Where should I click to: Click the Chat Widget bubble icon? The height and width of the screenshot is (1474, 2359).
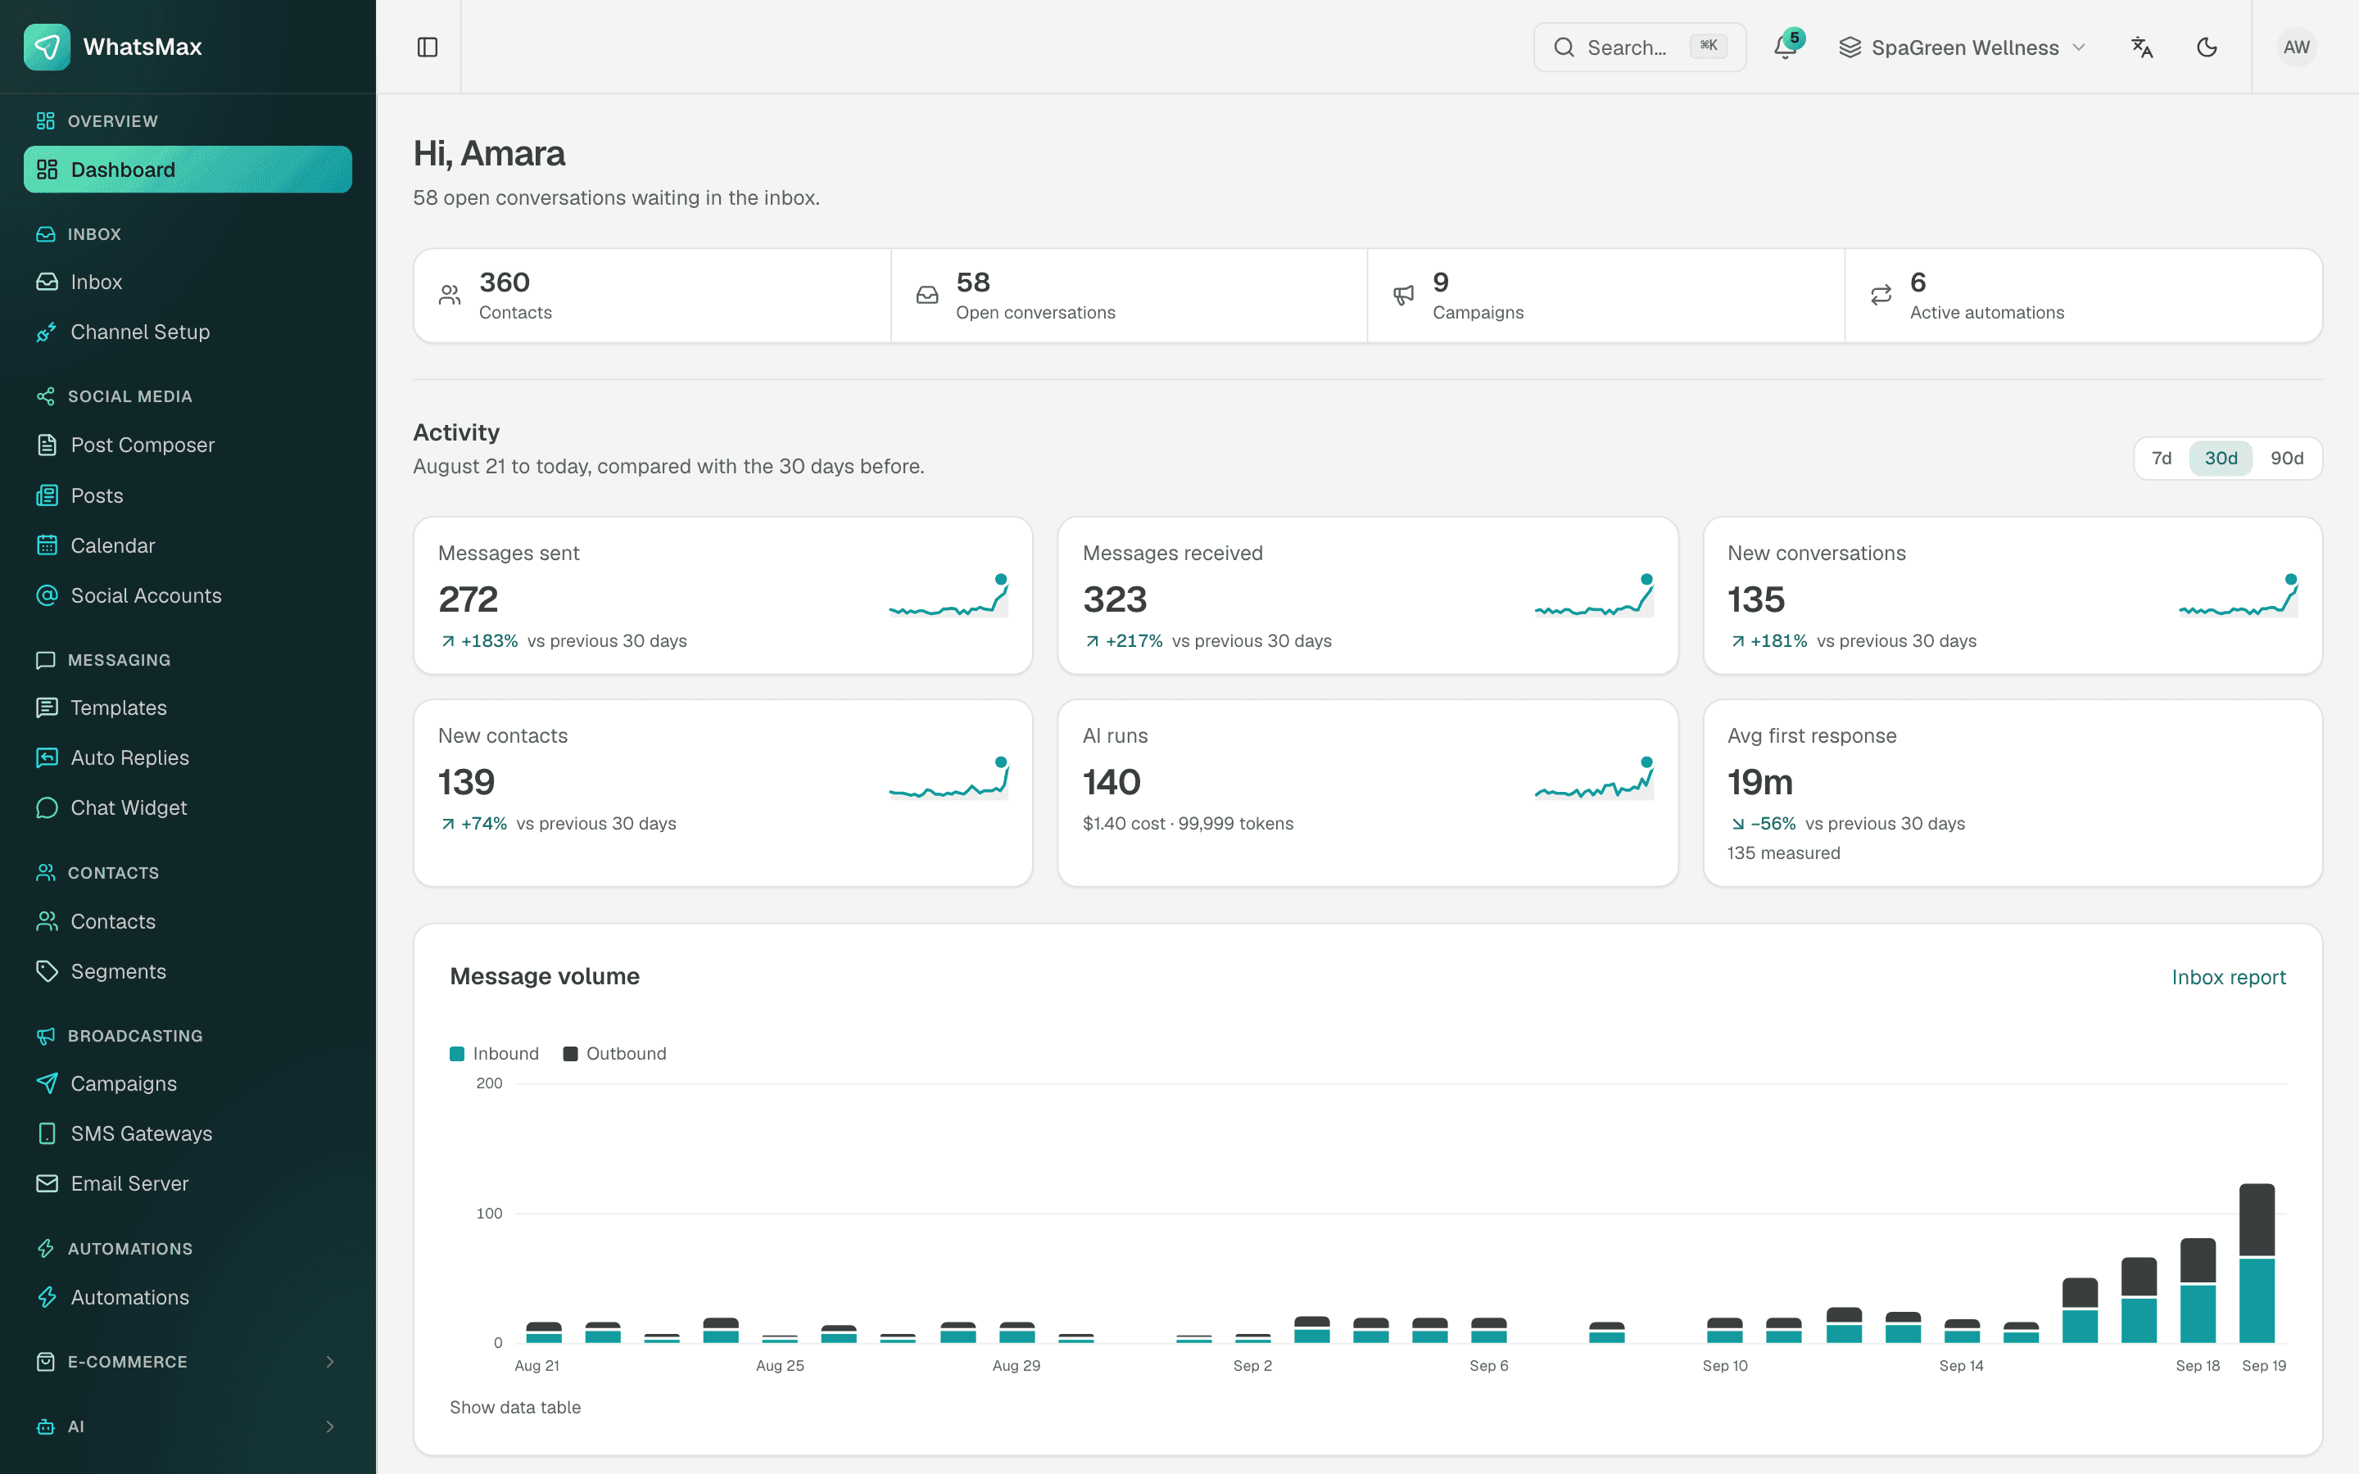(47, 807)
